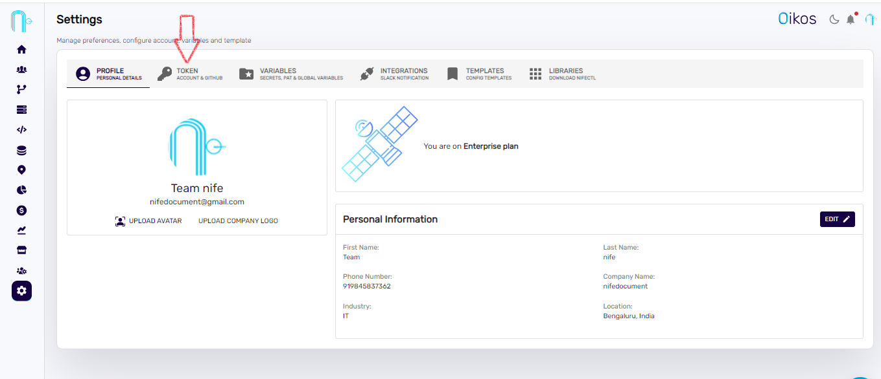
Task: Click the servers icon in the sidebar
Action: pyautogui.click(x=21, y=109)
